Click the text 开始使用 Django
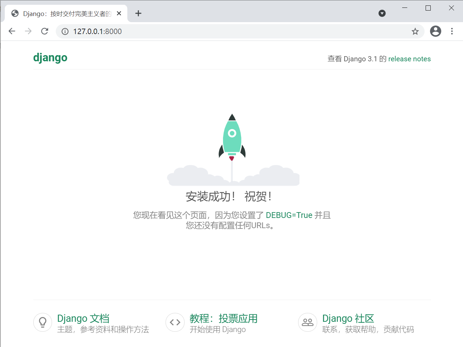Screen dimensions: 463x347 (x=218, y=329)
